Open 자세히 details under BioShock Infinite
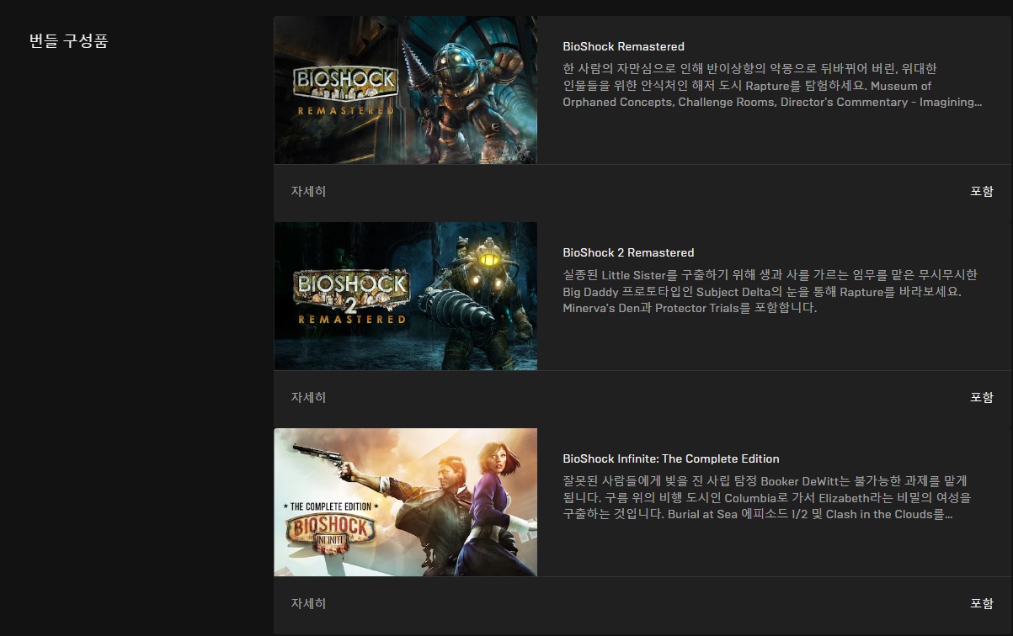Image resolution: width=1013 pixels, height=636 pixels. pos(308,603)
